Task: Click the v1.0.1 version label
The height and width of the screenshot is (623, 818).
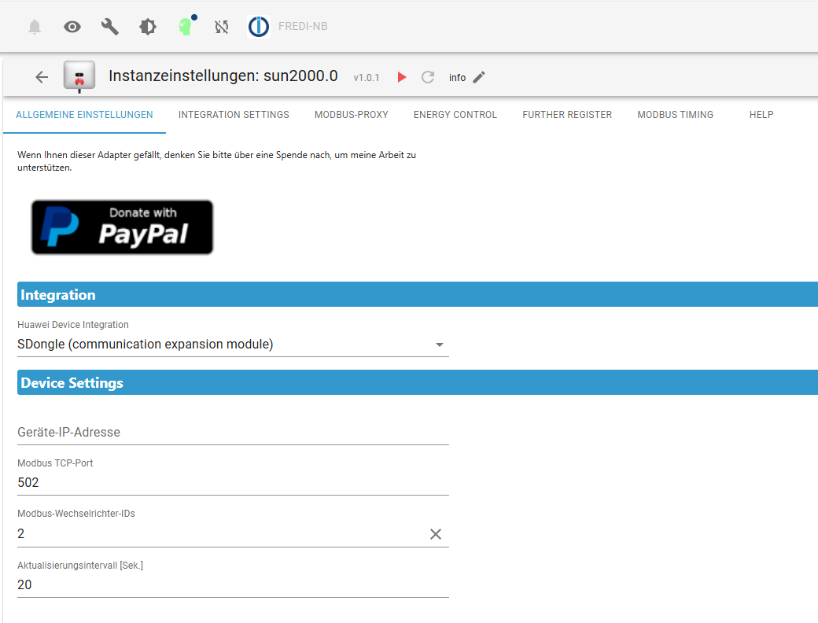Action: coord(367,78)
